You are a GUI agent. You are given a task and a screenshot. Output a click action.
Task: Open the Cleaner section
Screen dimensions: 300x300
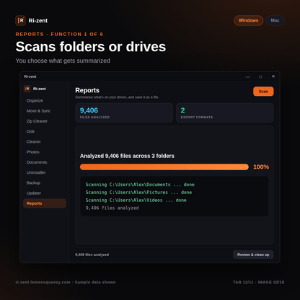34,141
